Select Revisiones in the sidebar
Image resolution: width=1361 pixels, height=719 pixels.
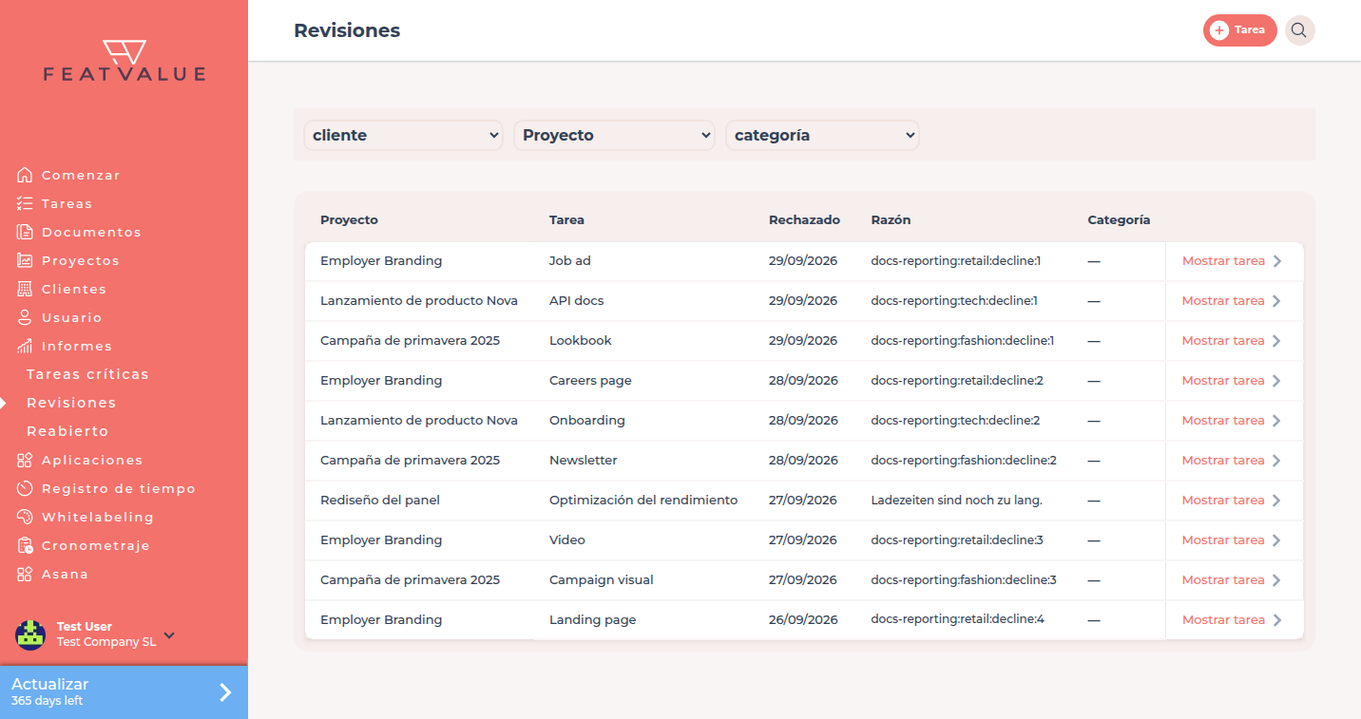(x=71, y=403)
